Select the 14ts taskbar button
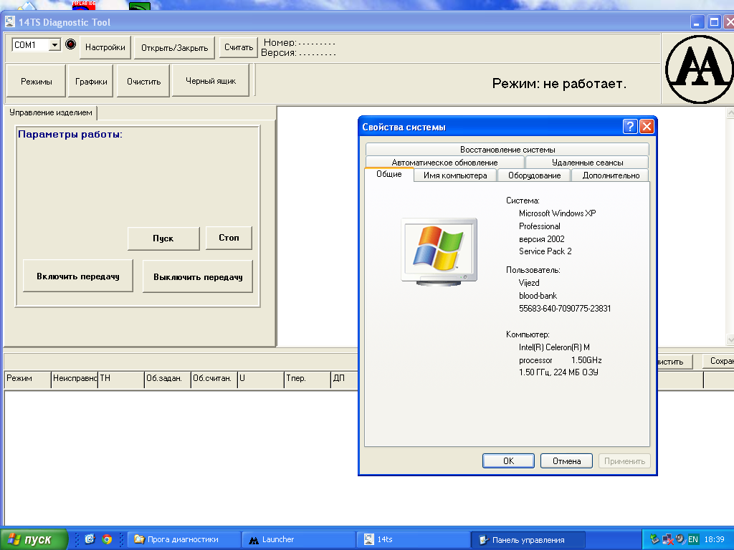Image resolution: width=734 pixels, height=550 pixels. (x=414, y=539)
